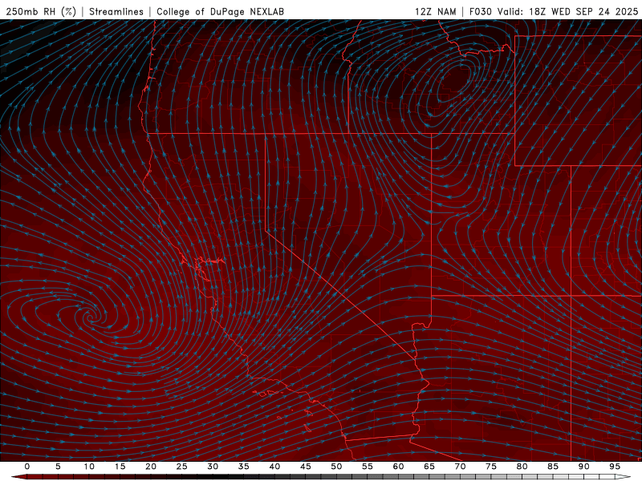This screenshot has width=642, height=481.
Task: Click the "College of DuPage NEXLAB" text
Action: tap(220, 11)
